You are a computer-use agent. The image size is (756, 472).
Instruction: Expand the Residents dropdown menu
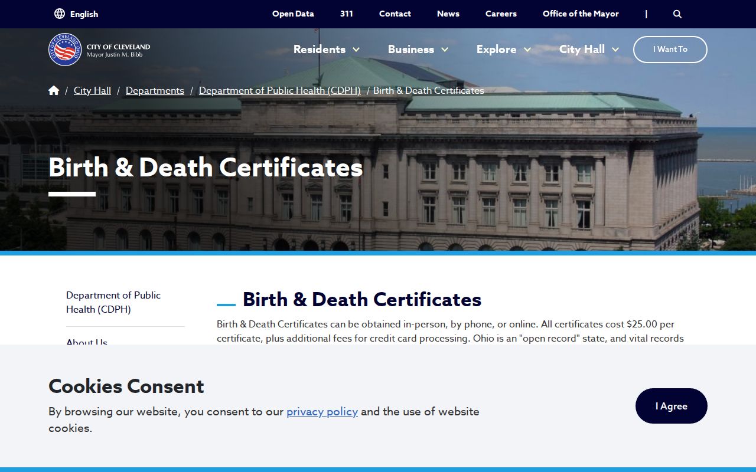[327, 50]
